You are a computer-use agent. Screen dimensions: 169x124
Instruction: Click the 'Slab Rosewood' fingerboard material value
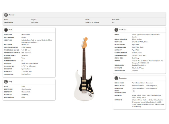click(26, 53)
